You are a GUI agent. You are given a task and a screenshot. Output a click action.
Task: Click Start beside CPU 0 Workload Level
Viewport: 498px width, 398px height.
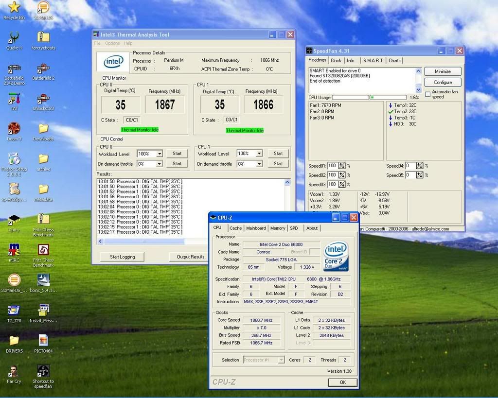177,154
